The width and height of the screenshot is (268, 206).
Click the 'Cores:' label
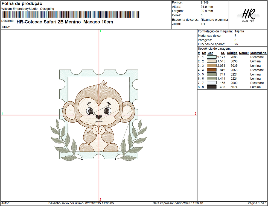176,15
